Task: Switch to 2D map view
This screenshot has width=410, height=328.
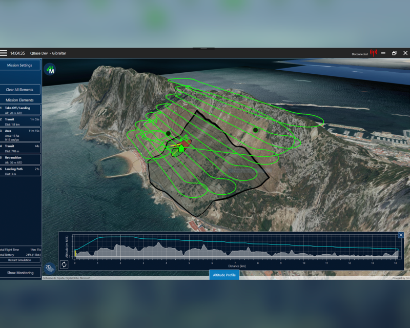Action: pyautogui.click(x=49, y=268)
